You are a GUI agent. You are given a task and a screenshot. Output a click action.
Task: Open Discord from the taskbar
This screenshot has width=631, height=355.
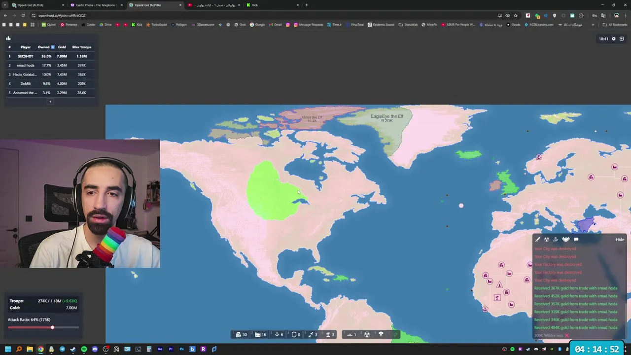pyautogui.click(x=95, y=349)
